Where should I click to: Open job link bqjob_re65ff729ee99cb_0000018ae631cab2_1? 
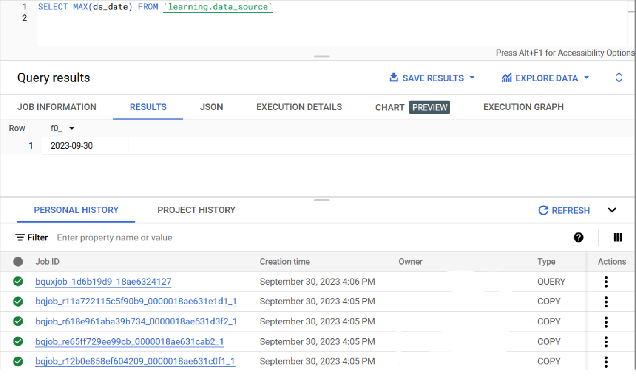(130, 341)
